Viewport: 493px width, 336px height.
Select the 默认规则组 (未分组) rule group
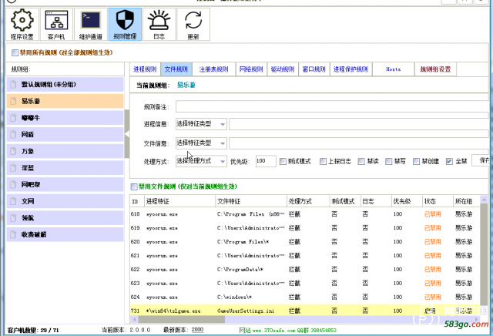pyautogui.click(x=65, y=84)
